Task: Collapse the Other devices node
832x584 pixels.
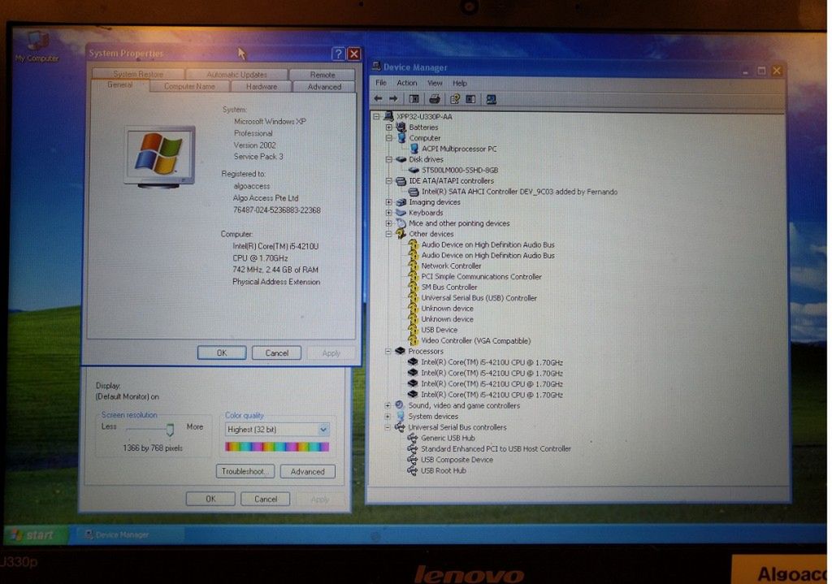Action: [388, 234]
